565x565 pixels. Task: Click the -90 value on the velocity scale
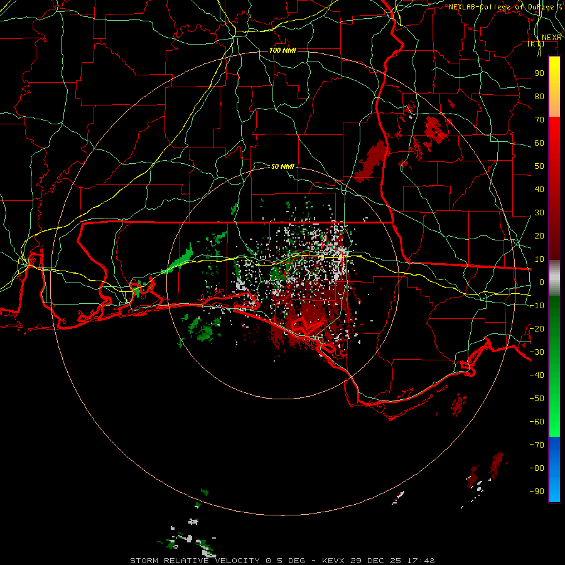537,492
